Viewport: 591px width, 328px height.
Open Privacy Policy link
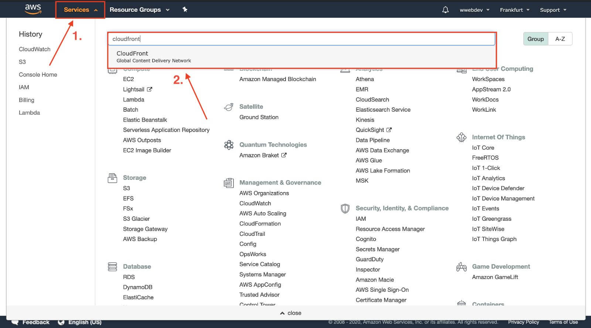pyautogui.click(x=523, y=322)
